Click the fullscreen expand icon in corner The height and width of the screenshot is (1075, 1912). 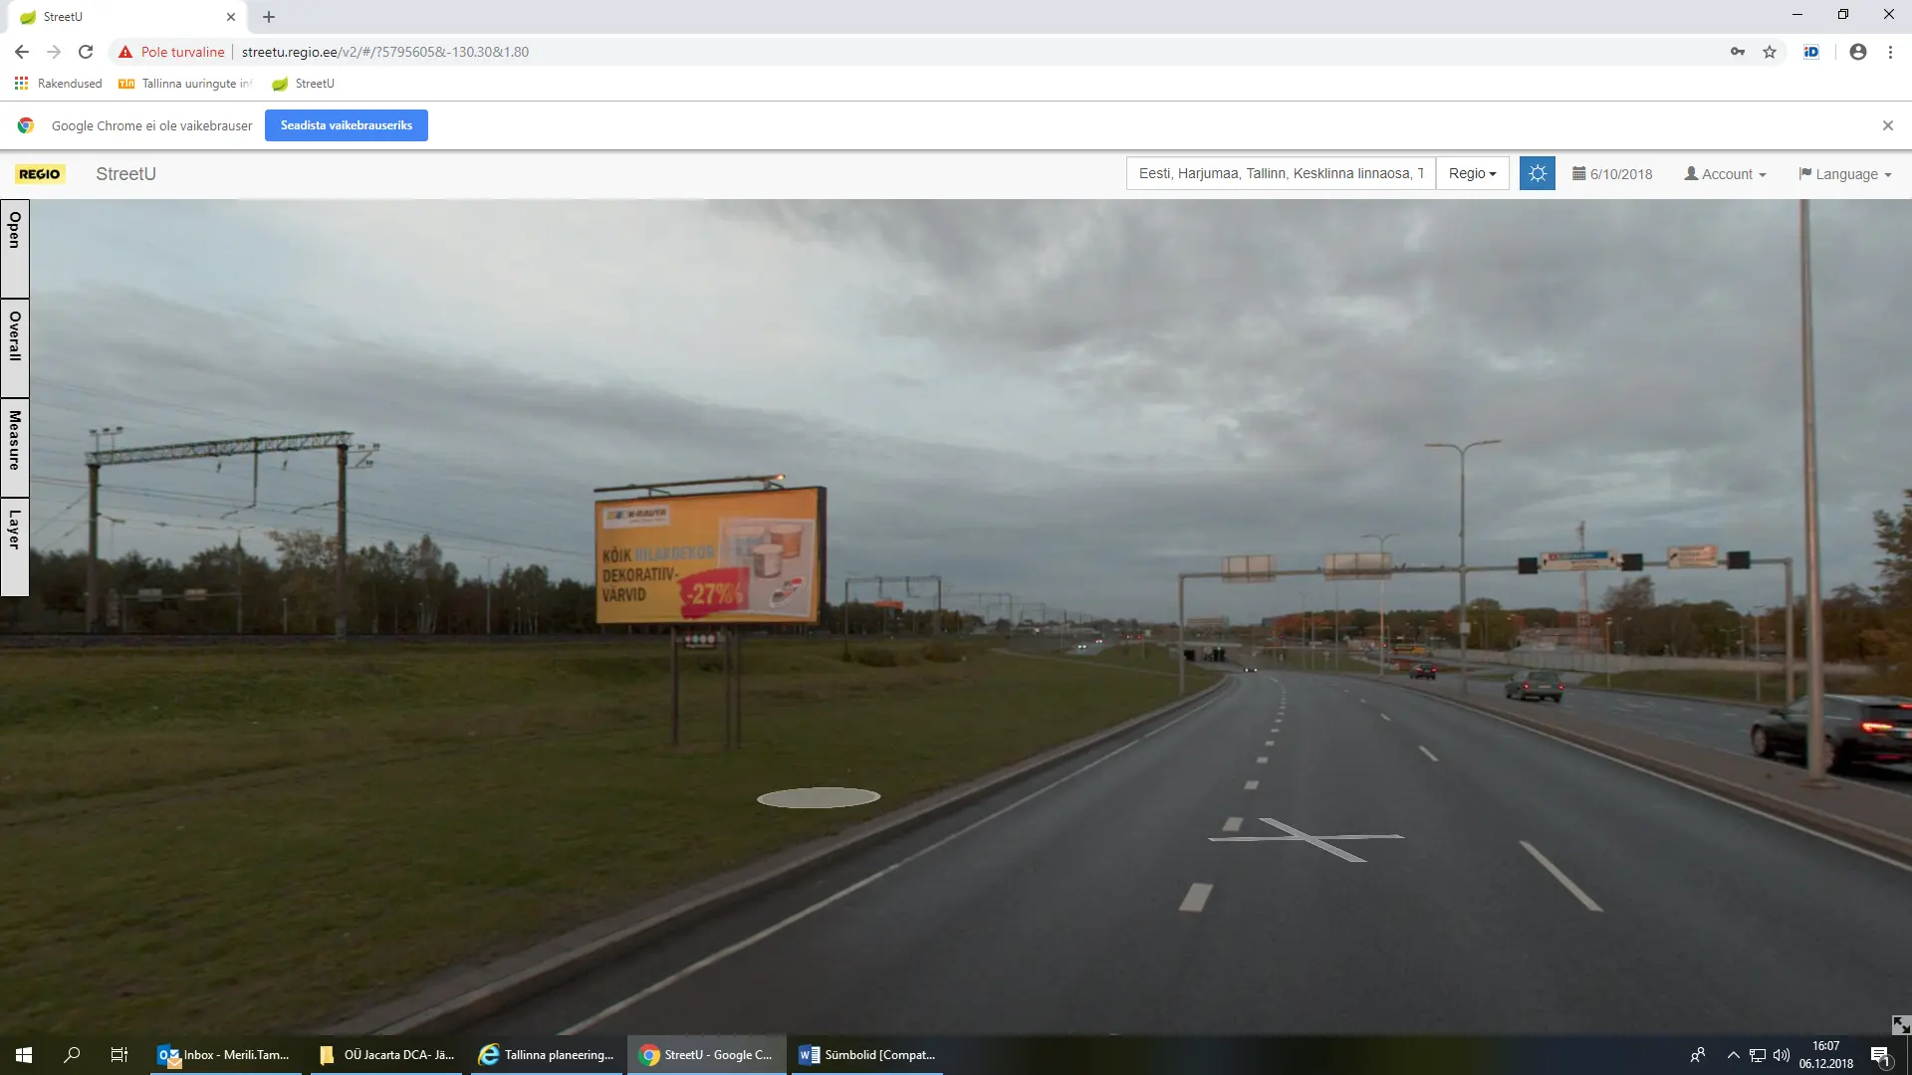(x=1900, y=1024)
